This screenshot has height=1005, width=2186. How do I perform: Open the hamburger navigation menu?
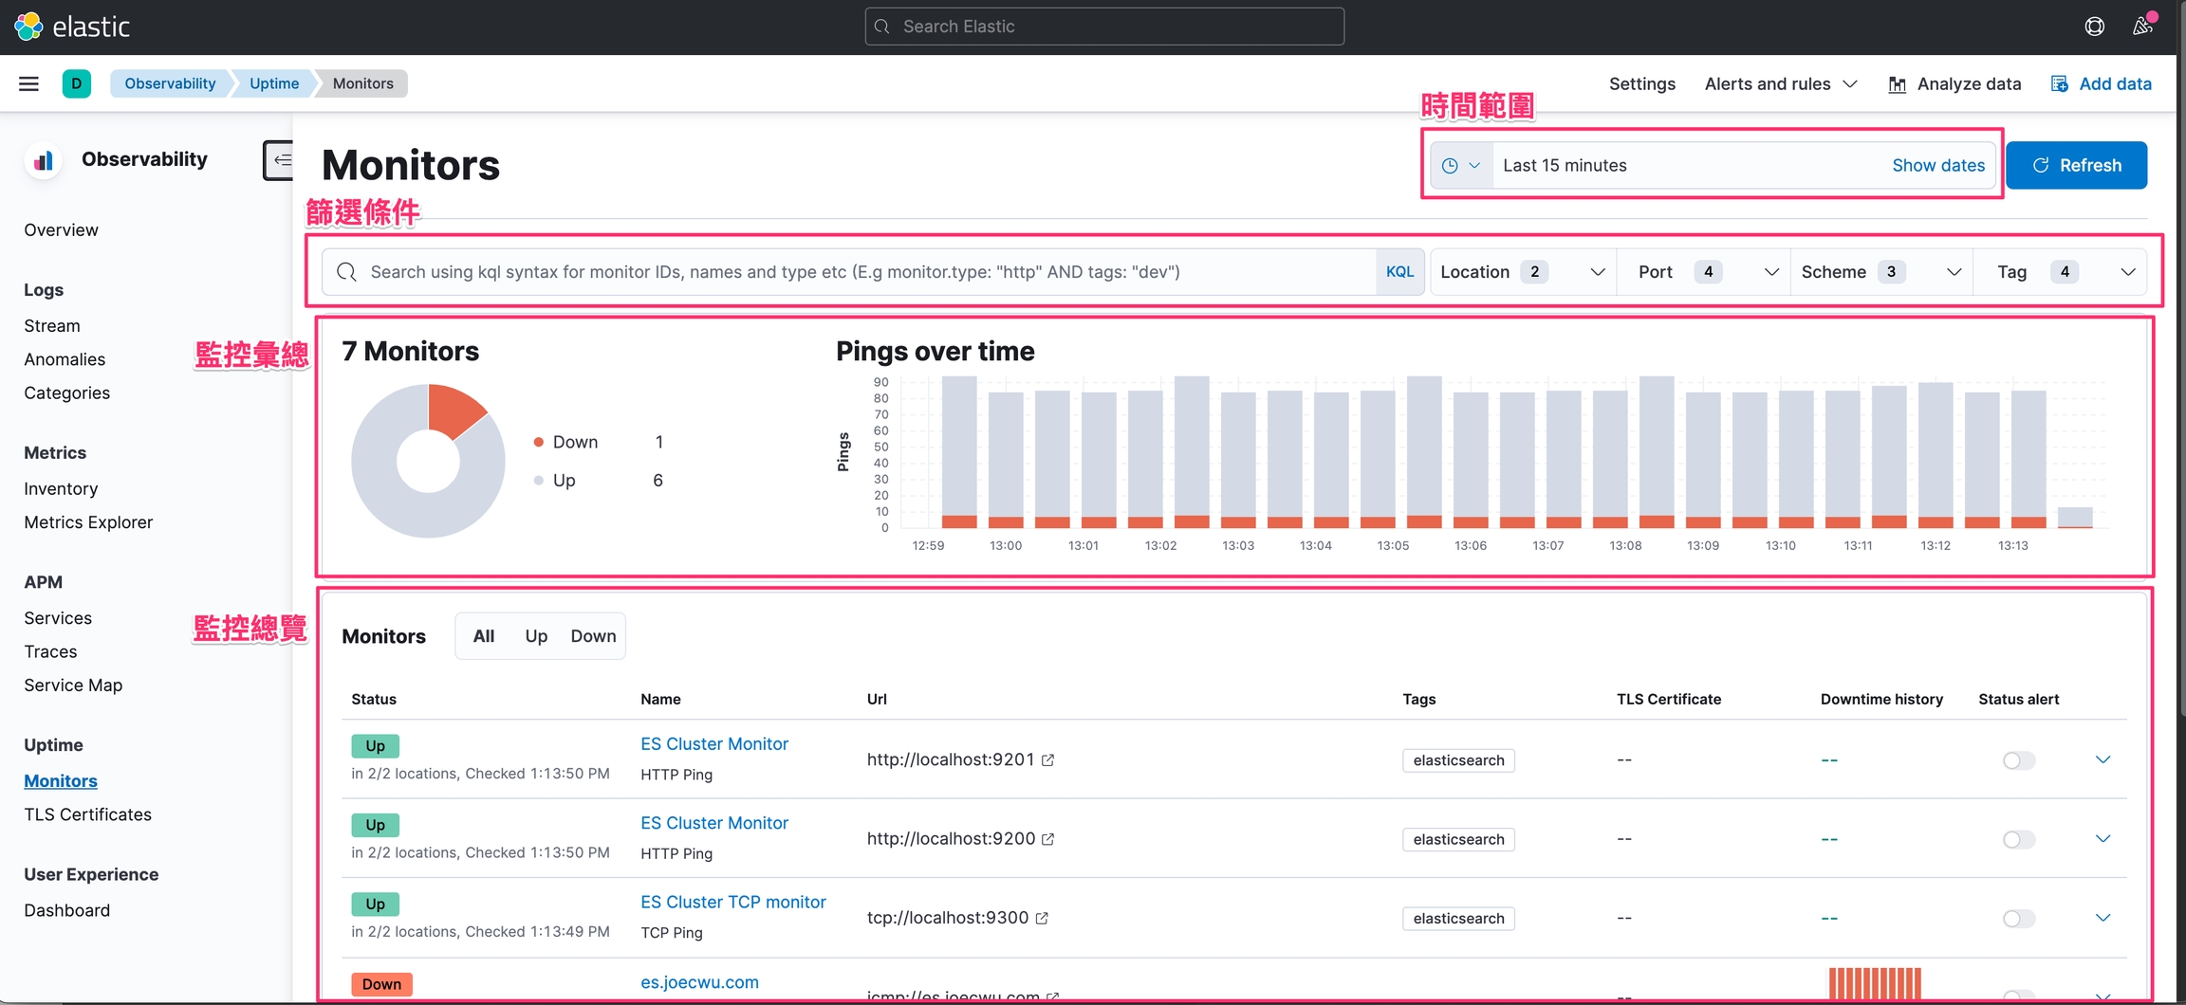pyautogui.click(x=28, y=83)
